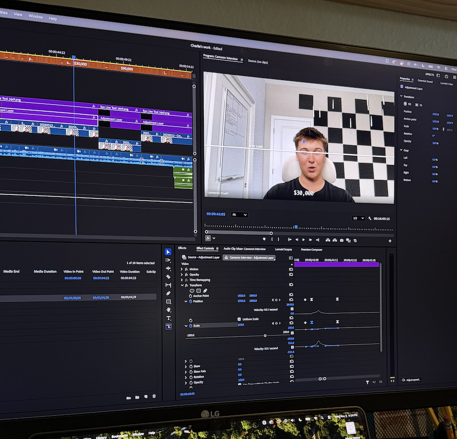
Task: Collapse the Crop section in Properties
Action: tap(401, 150)
